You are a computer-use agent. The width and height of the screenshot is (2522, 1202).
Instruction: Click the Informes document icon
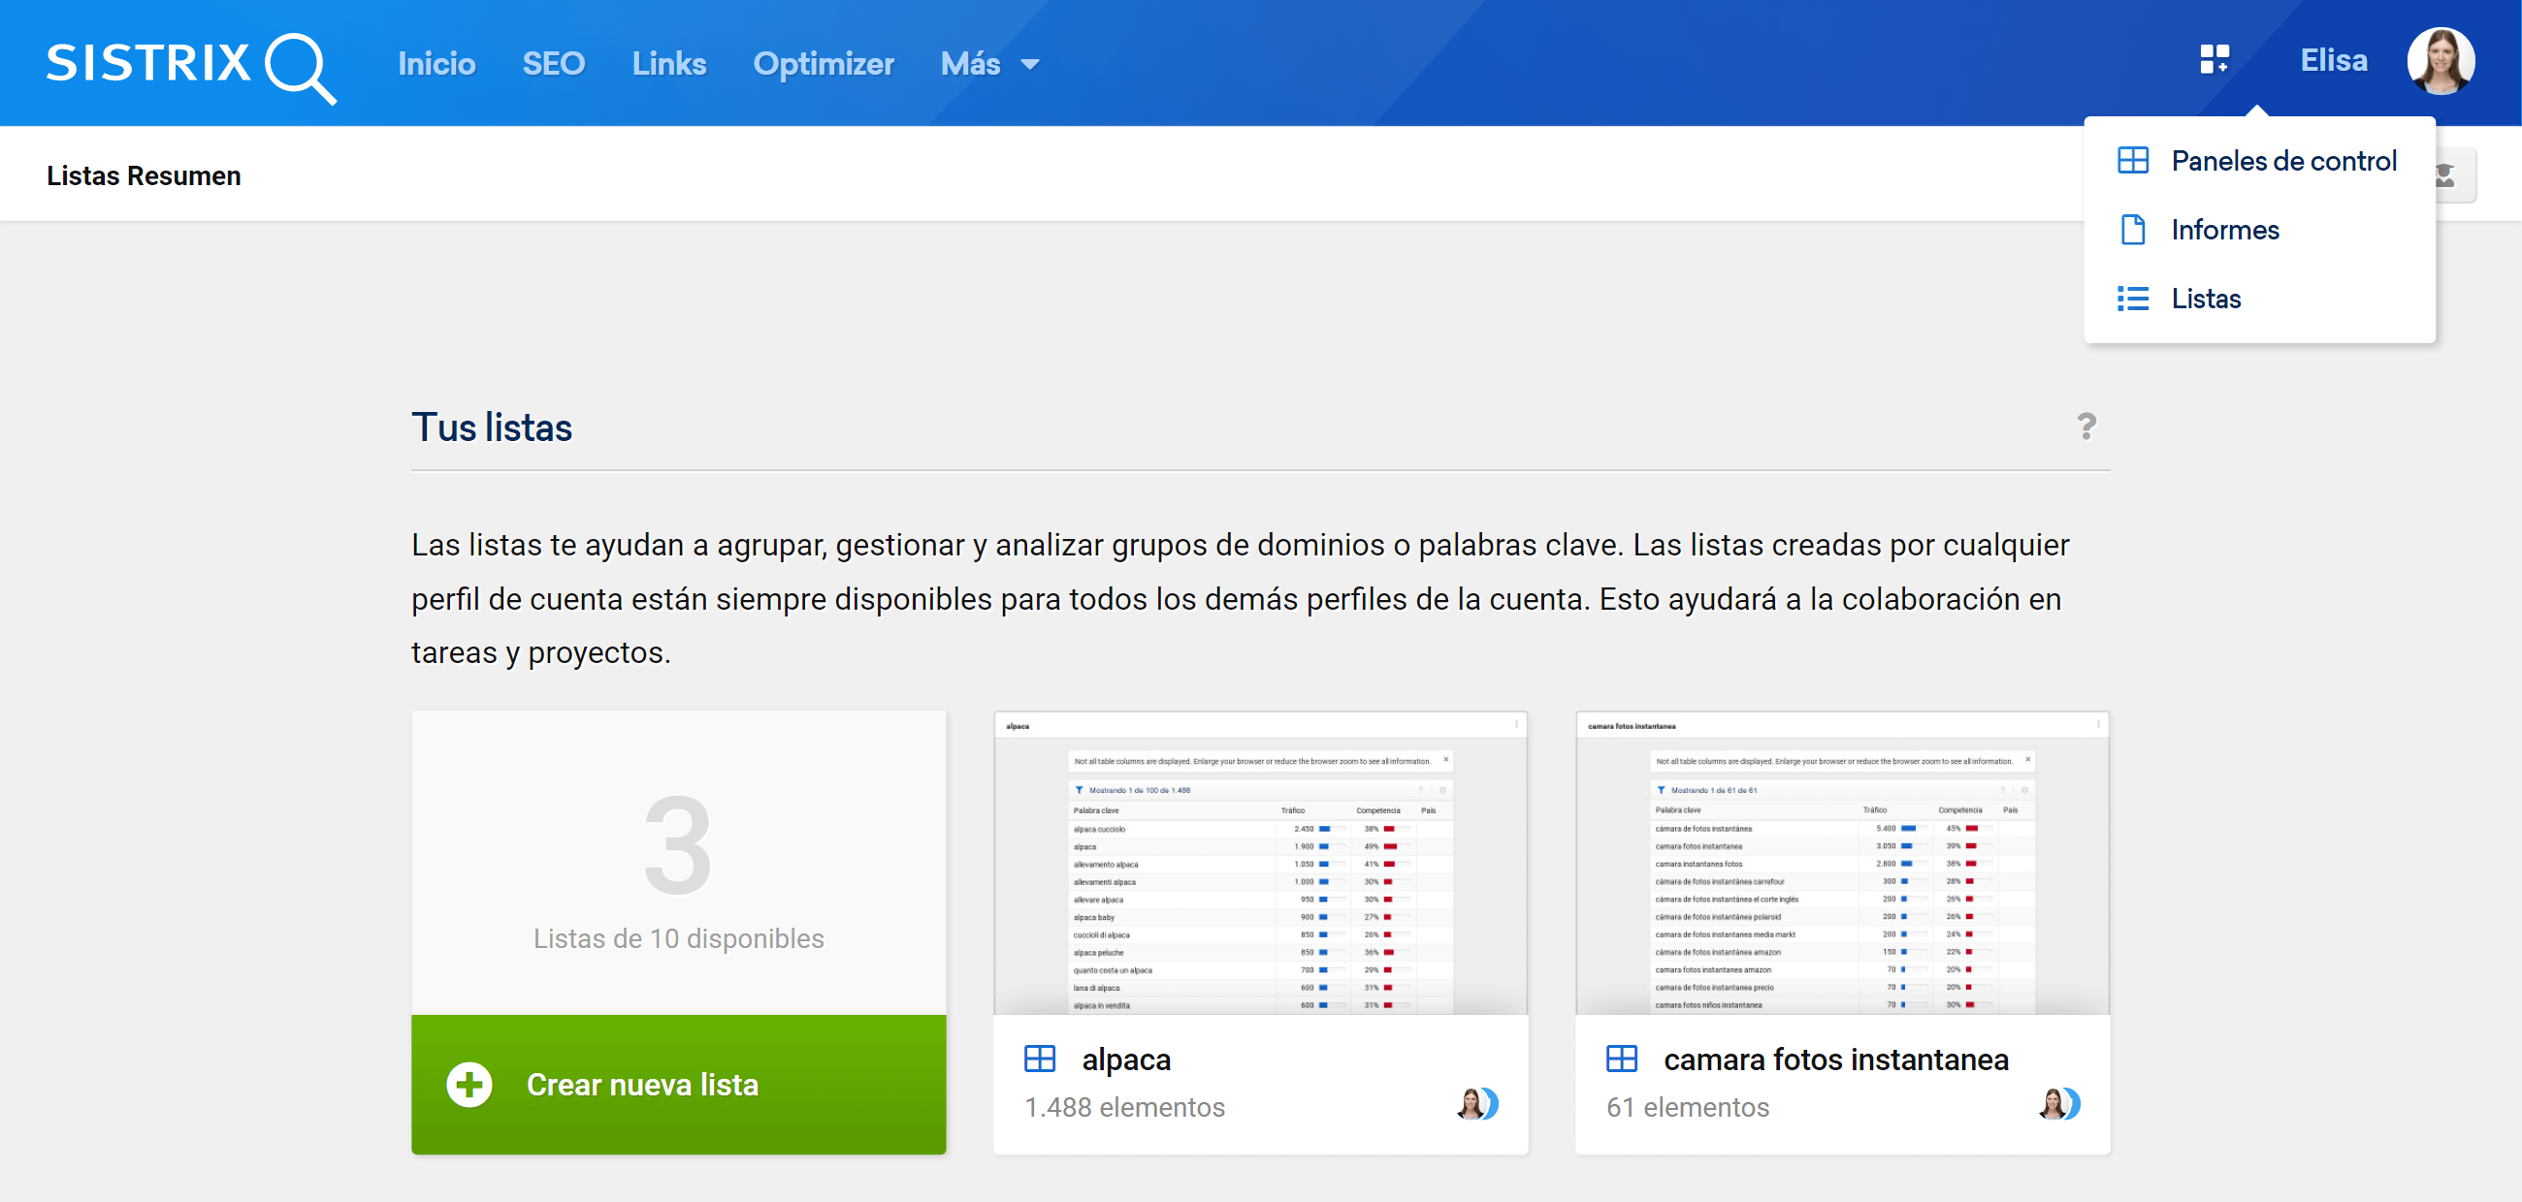(x=2132, y=230)
